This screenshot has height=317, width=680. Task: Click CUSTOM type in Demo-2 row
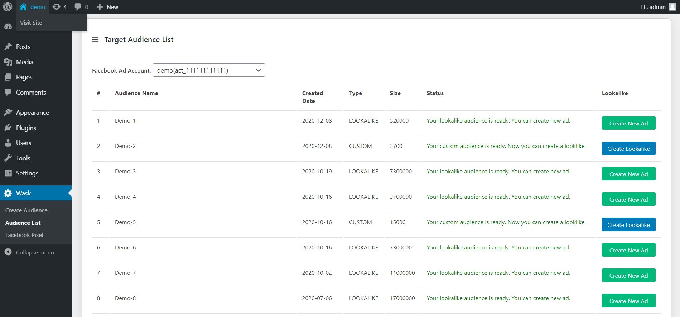(361, 146)
